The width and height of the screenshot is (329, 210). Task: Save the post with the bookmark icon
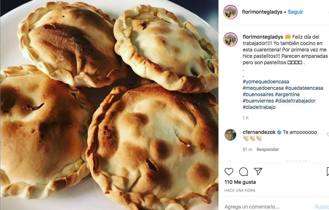(x=328, y=172)
